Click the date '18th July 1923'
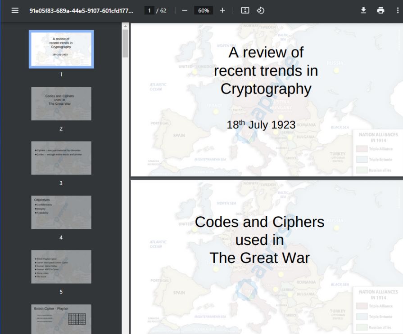The width and height of the screenshot is (403, 334). (x=261, y=125)
